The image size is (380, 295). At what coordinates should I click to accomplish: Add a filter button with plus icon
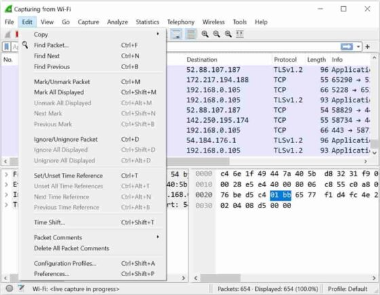(x=368, y=47)
